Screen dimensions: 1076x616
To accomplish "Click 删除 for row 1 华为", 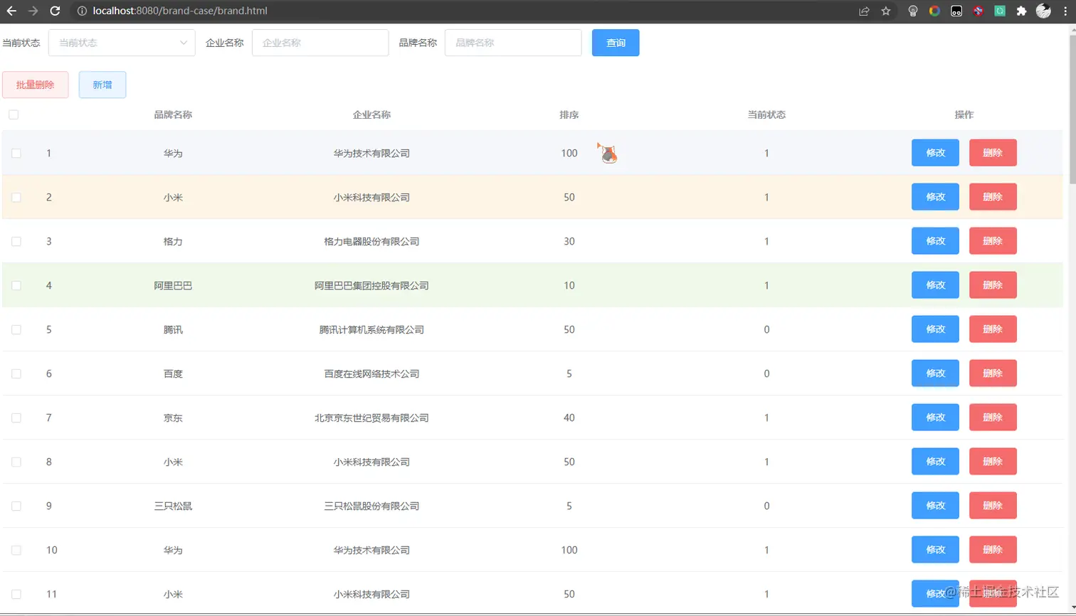I will click(993, 153).
